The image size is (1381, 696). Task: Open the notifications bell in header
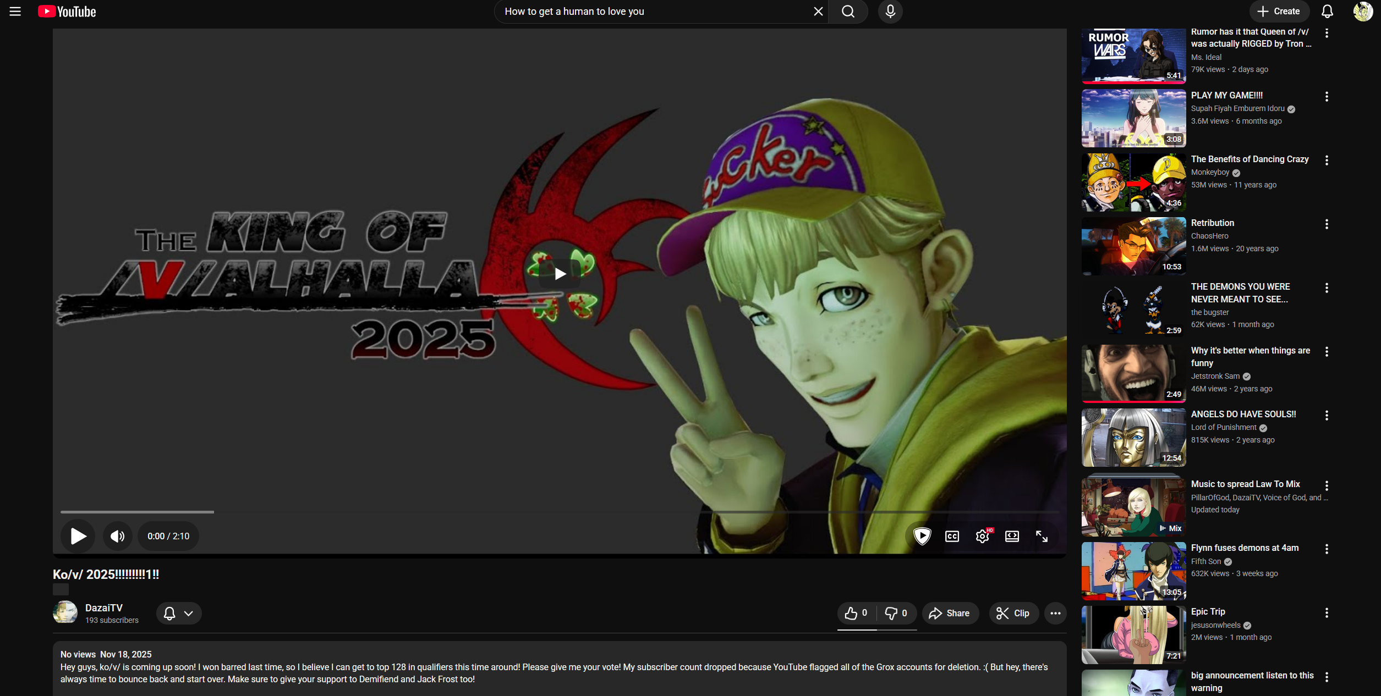tap(1327, 12)
